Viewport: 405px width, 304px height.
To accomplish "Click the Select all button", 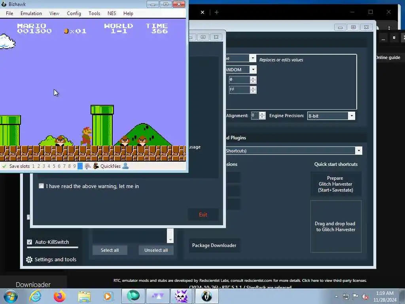I will 110,250.
